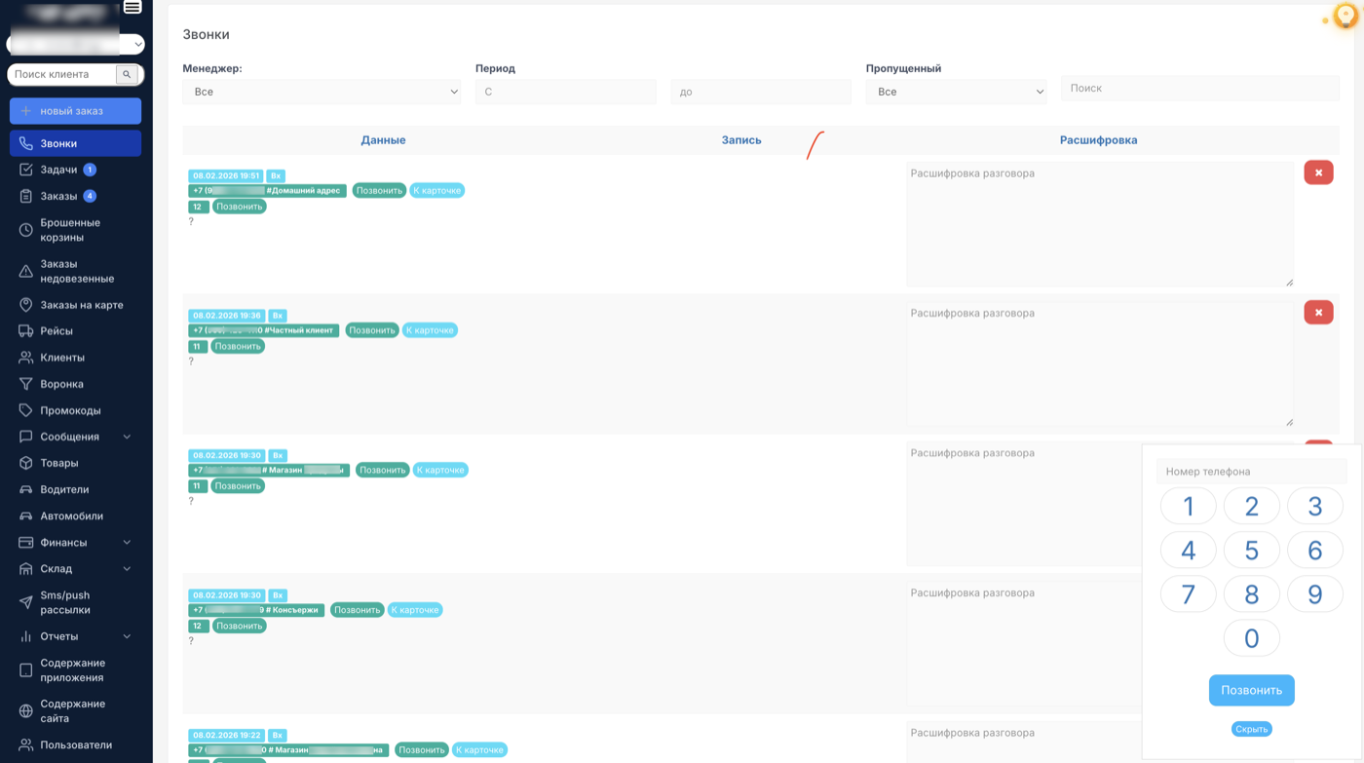
Task: Open the Пропущенный filter dropdown
Action: coord(956,92)
